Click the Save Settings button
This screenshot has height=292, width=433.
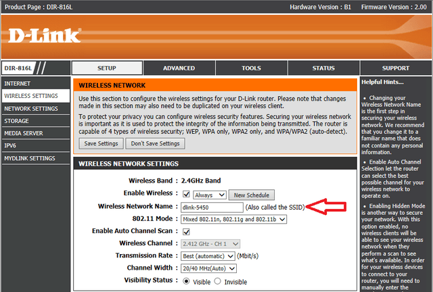click(101, 143)
